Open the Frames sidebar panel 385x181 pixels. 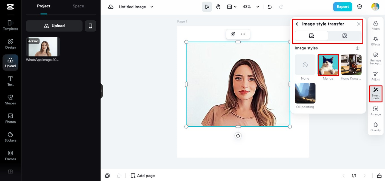pyautogui.click(x=11, y=155)
